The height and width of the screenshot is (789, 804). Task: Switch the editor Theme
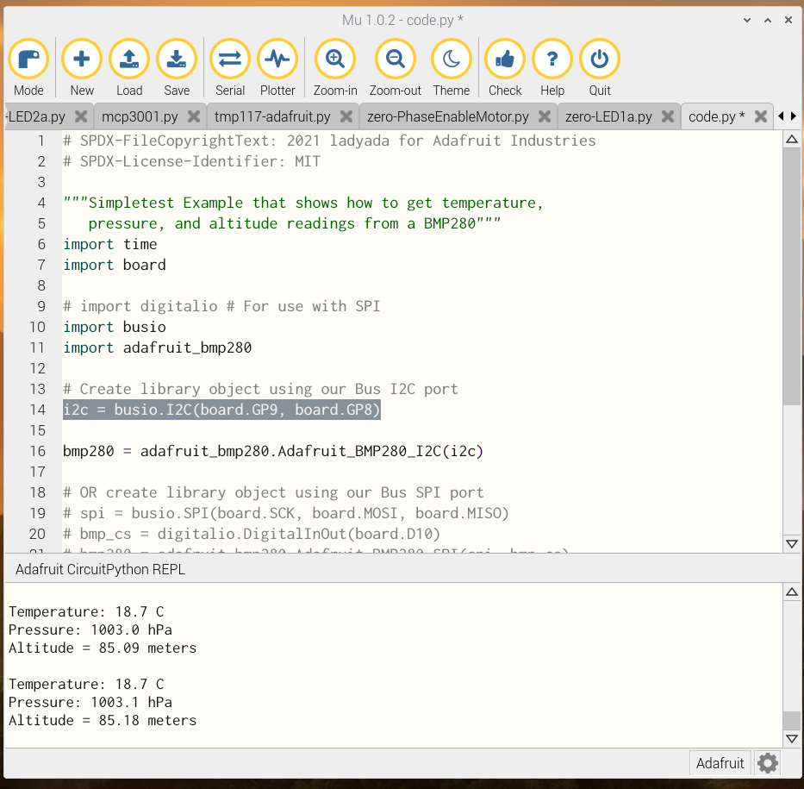tap(451, 59)
